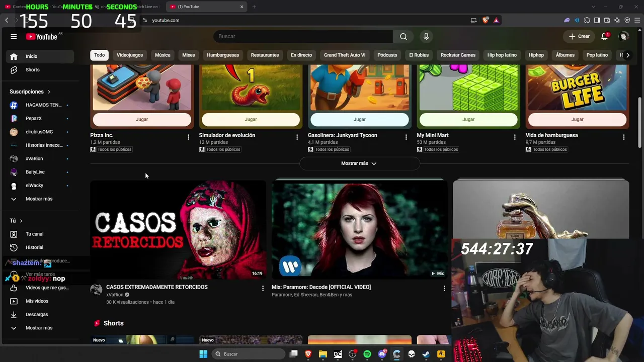Select the En directo filter chip
The image size is (644, 362).
[301, 55]
